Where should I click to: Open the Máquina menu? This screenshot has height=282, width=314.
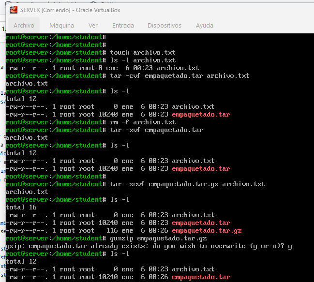(x=61, y=26)
